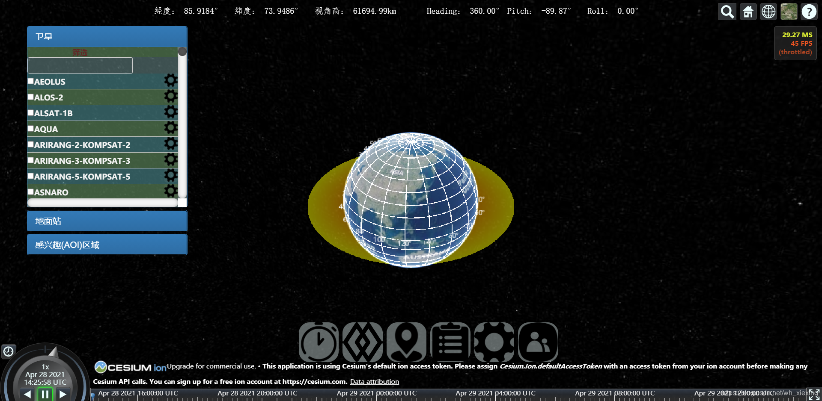Play animation in reverse
Screen dimensions: 822x401
[x=27, y=394]
